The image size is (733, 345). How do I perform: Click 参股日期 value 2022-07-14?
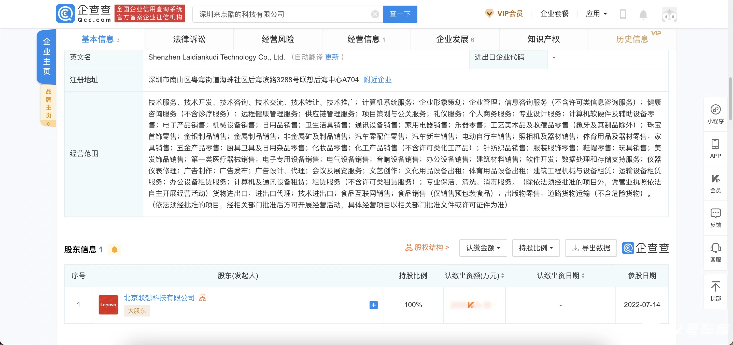642,305
